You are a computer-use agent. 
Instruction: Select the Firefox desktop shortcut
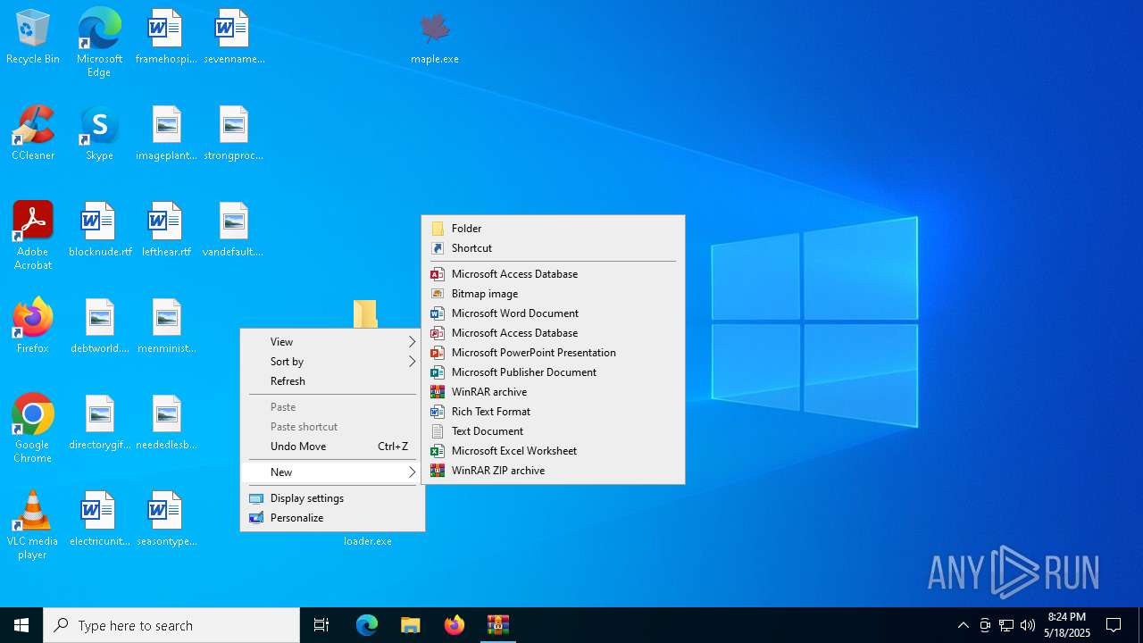tap(33, 326)
